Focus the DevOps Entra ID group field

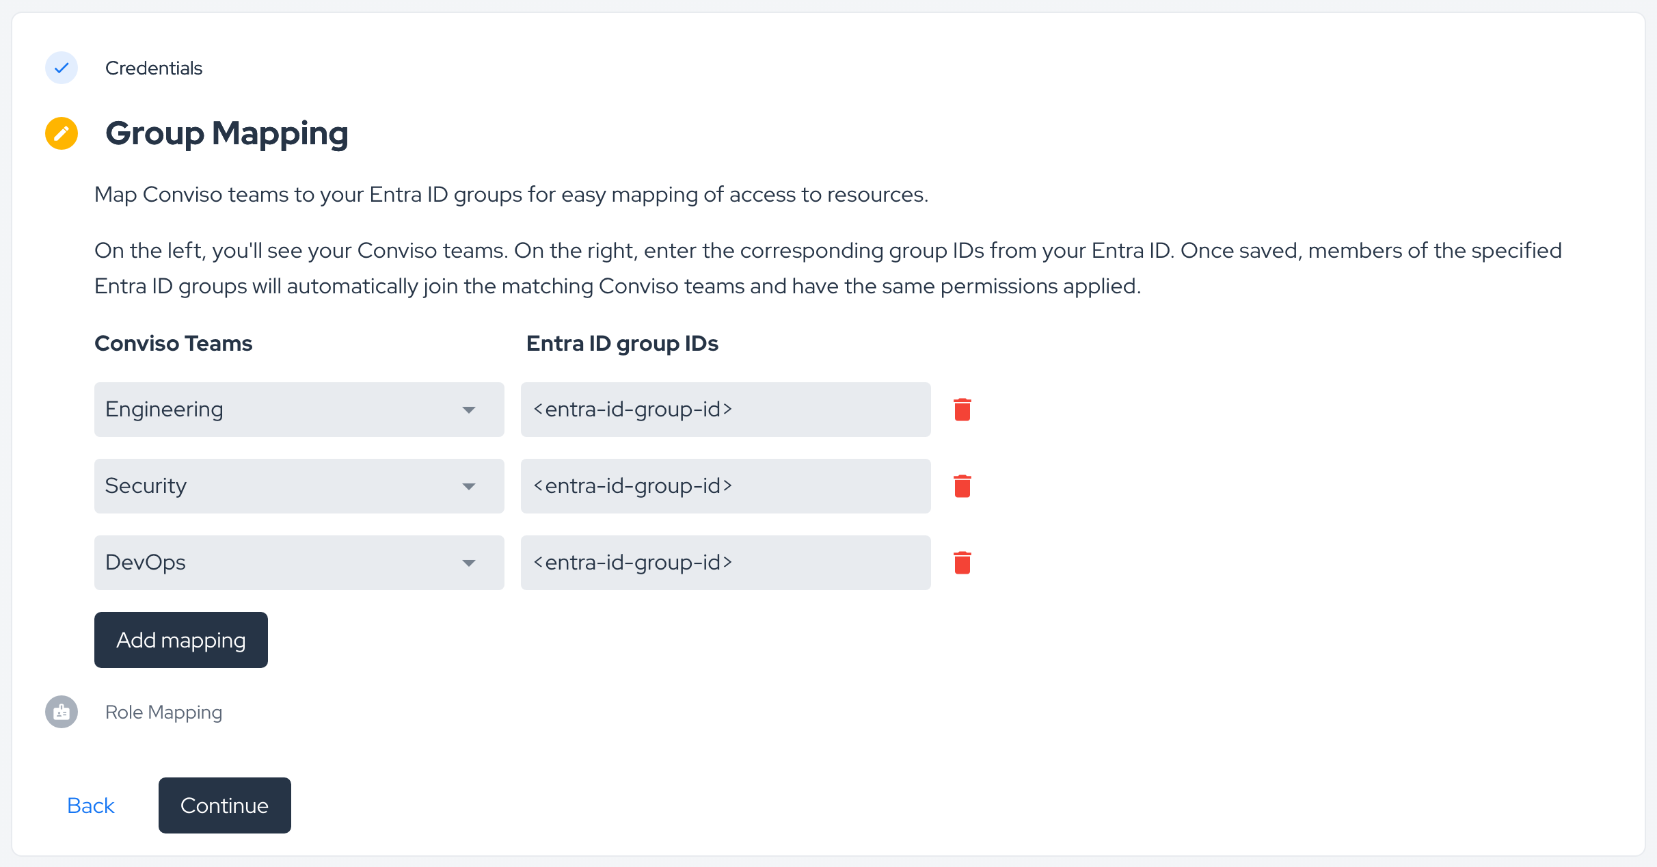click(726, 563)
